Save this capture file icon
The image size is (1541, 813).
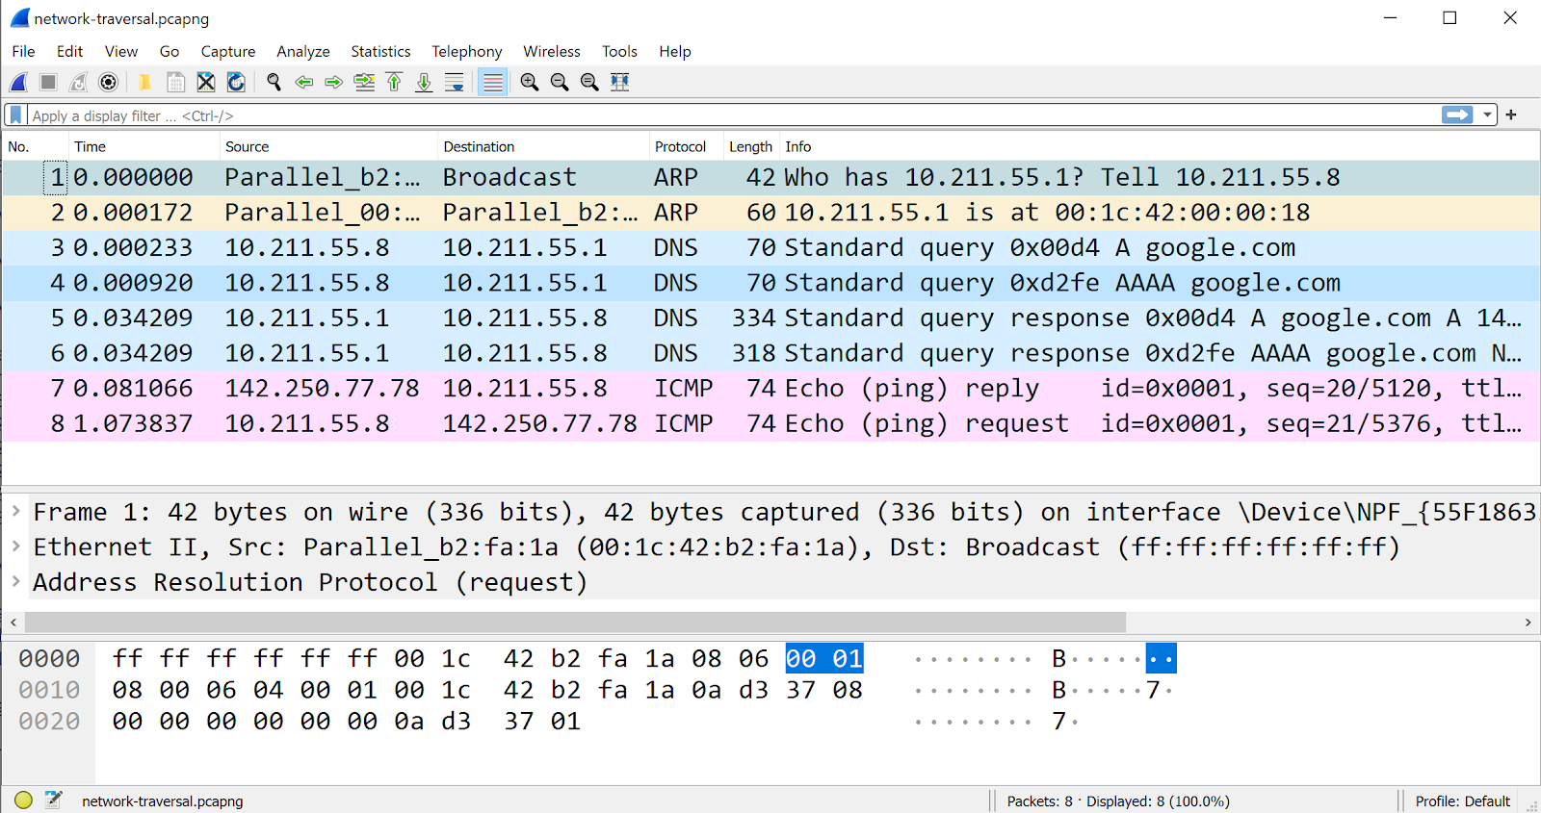175,83
